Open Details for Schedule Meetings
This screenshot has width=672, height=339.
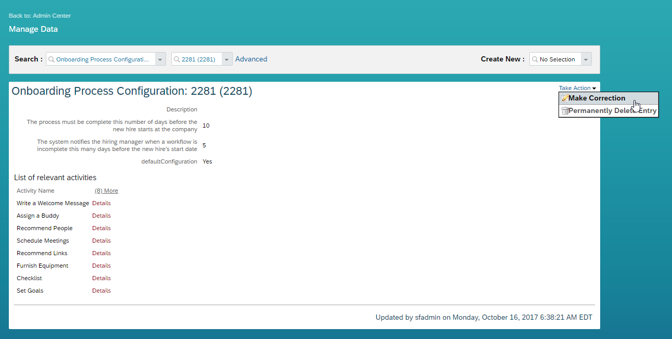[x=102, y=241]
